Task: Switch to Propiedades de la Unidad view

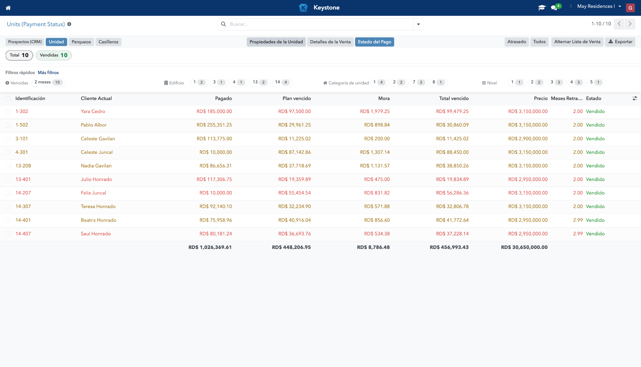Action: 276,42
